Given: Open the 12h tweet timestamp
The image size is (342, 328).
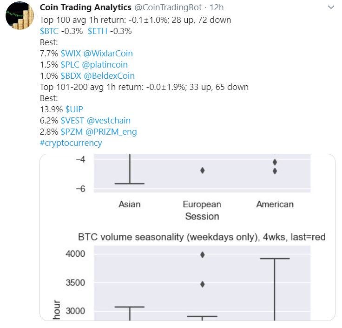Looking at the screenshot, I should pyautogui.click(x=217, y=7).
